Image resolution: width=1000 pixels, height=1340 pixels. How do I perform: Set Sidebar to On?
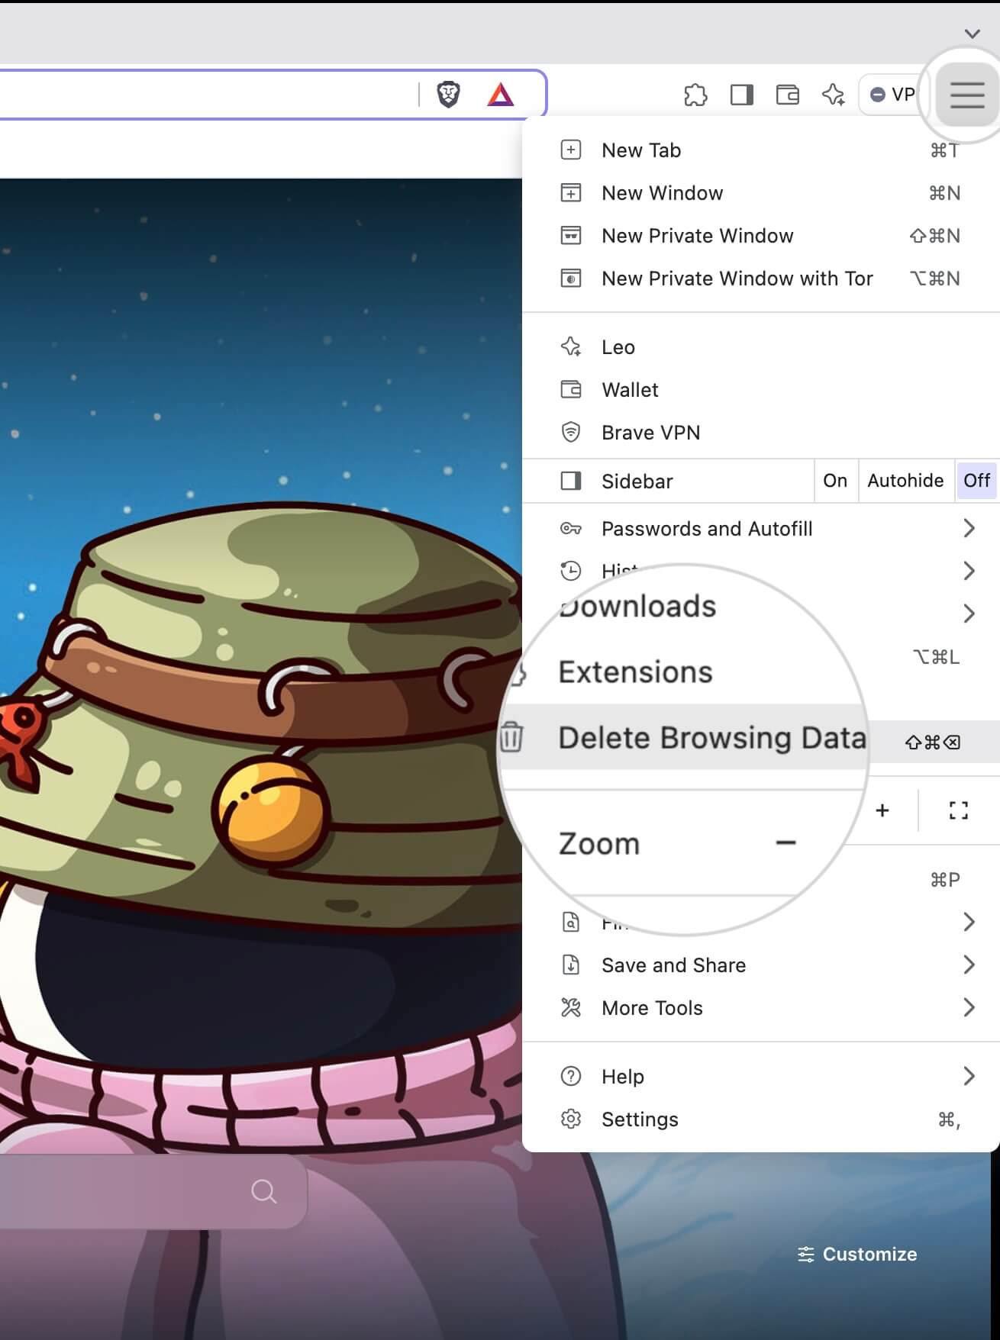[835, 481]
